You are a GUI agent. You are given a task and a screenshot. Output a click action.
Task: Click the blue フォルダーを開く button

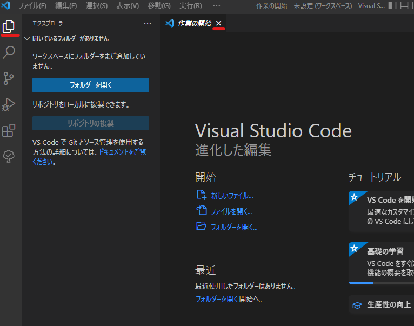(91, 85)
